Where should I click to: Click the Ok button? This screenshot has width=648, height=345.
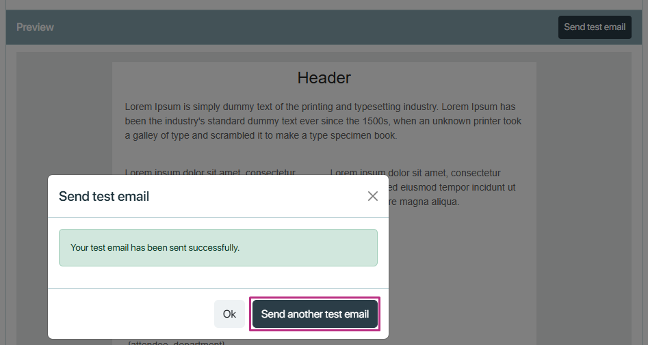pos(229,314)
